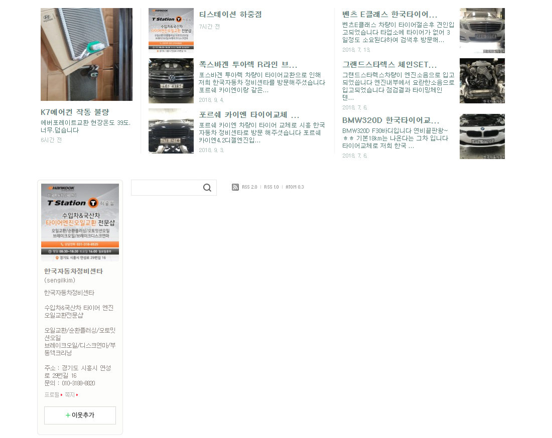Image resolution: width=552 pixels, height=438 pixels.
Task: Open post titled 벤츠 E클래스 한국타이어
Action: coord(390,15)
